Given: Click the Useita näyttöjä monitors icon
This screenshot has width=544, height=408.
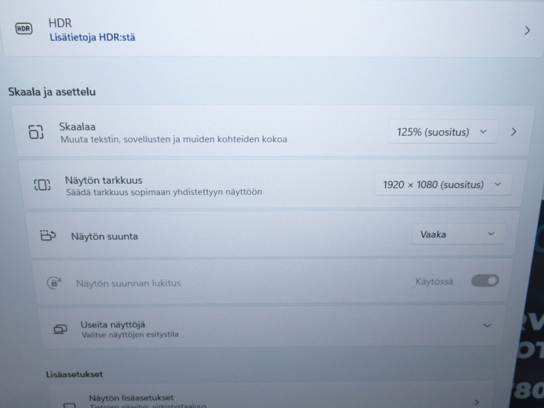Looking at the screenshot, I should point(60,329).
